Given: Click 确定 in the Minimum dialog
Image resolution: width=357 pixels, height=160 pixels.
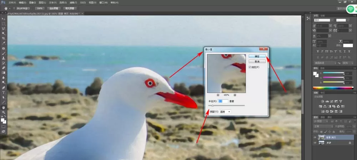Looking at the screenshot, I should tap(257, 56).
